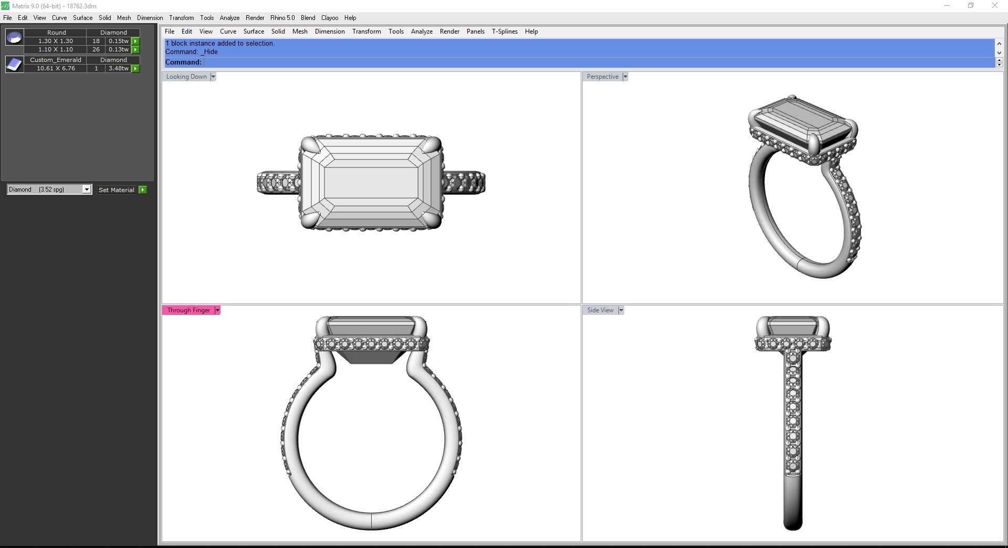Open the Diamond material dropdown
This screenshot has height=548, width=1008.
87,189
